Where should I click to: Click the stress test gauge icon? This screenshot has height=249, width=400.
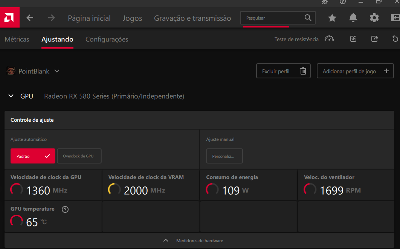pyautogui.click(x=329, y=39)
